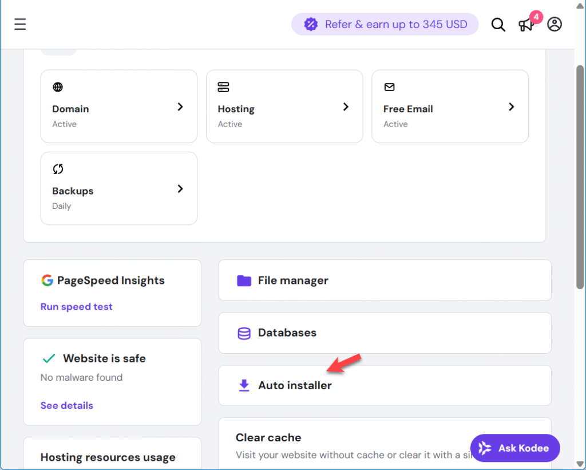Viewport: 586px width, 470px height.
Task: Click the Run speed test link
Action: click(76, 307)
